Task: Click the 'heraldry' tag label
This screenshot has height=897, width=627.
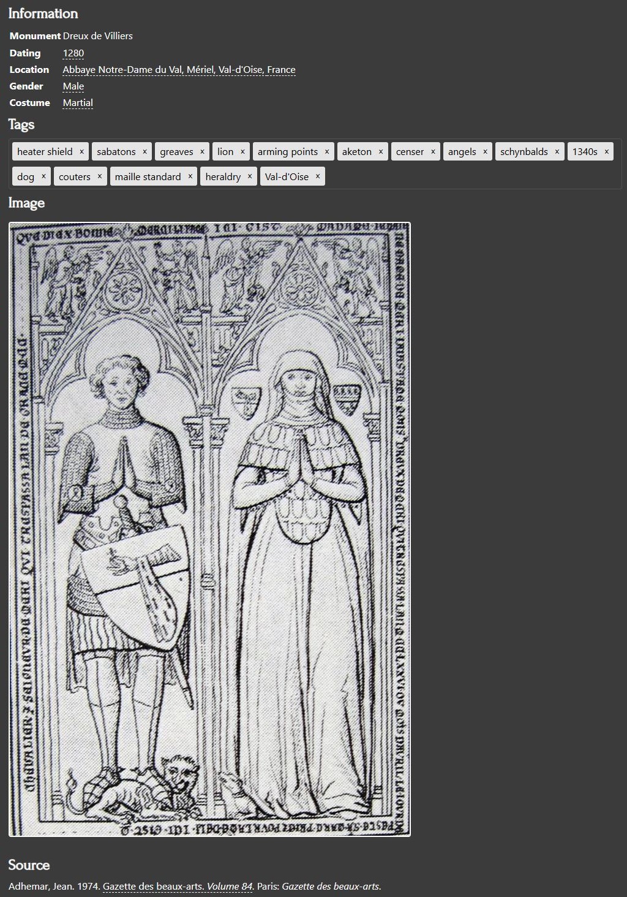Action: (223, 176)
